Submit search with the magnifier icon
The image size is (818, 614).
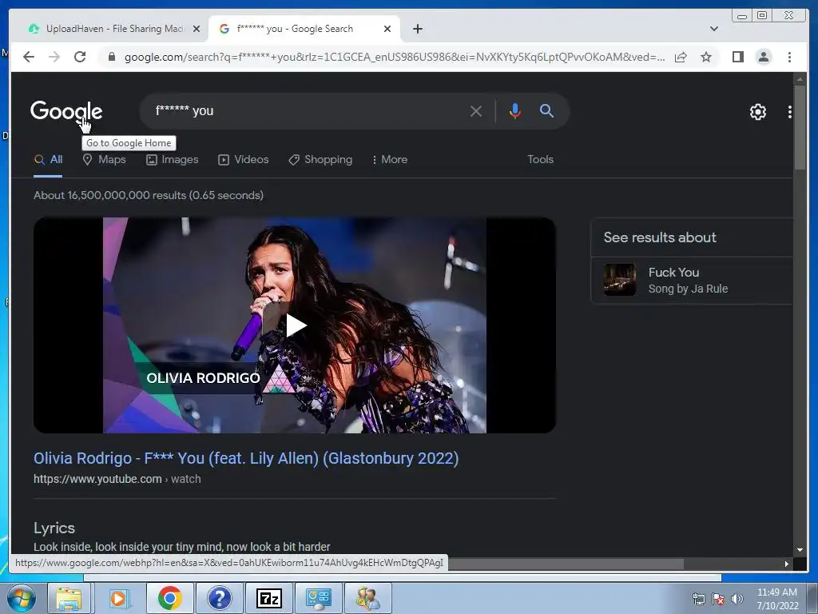click(x=546, y=110)
